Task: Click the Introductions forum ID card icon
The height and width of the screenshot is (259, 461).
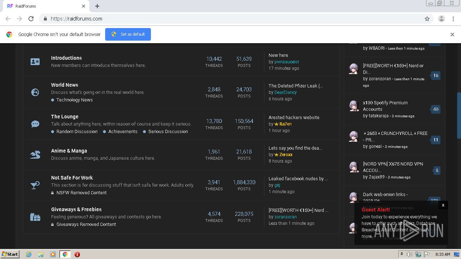Action: tap(35, 62)
